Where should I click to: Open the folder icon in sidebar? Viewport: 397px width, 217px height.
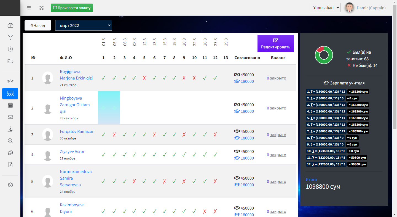[x=10, y=61]
